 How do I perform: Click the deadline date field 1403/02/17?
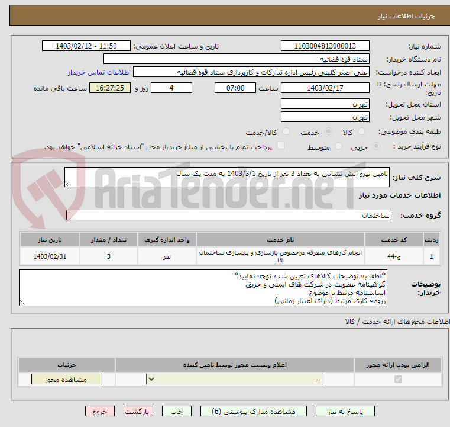(x=325, y=88)
